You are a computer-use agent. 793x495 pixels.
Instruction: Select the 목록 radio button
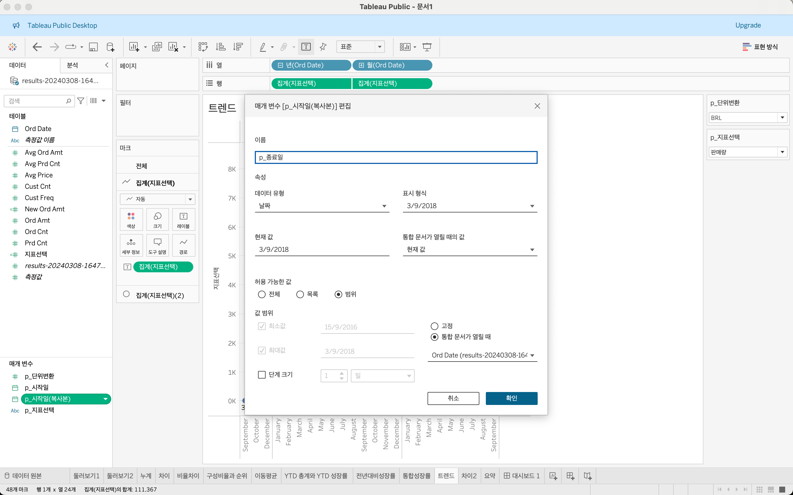tap(300, 294)
